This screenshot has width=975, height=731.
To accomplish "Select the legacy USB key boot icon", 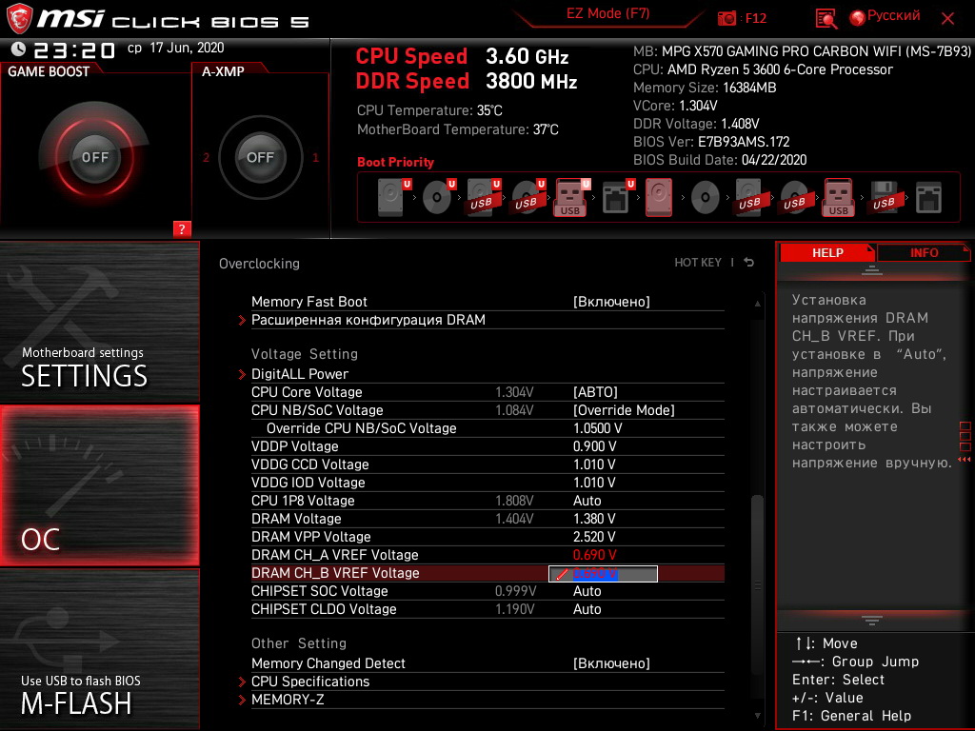I will tap(838, 198).
